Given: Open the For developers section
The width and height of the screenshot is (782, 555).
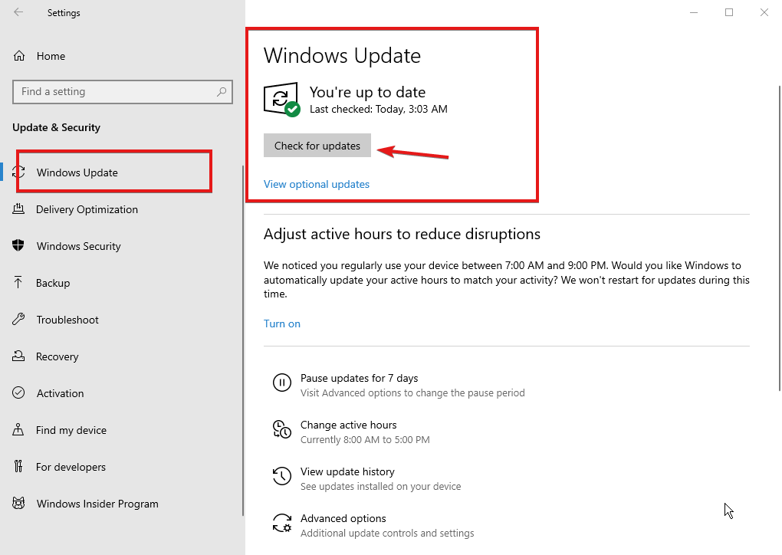Looking at the screenshot, I should pos(71,467).
